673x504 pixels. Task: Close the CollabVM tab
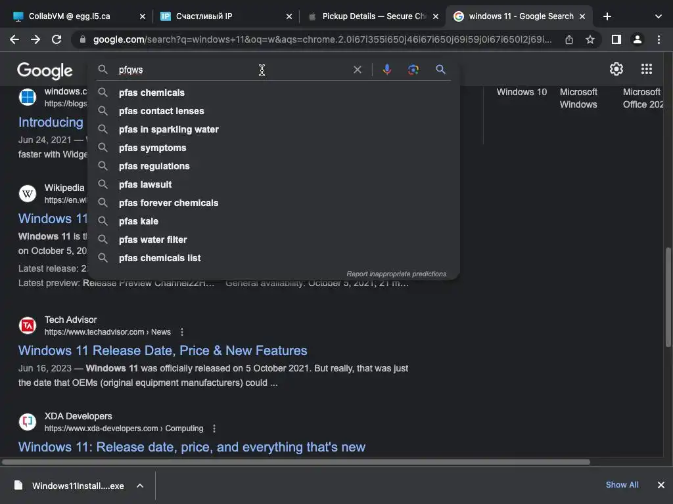143,16
